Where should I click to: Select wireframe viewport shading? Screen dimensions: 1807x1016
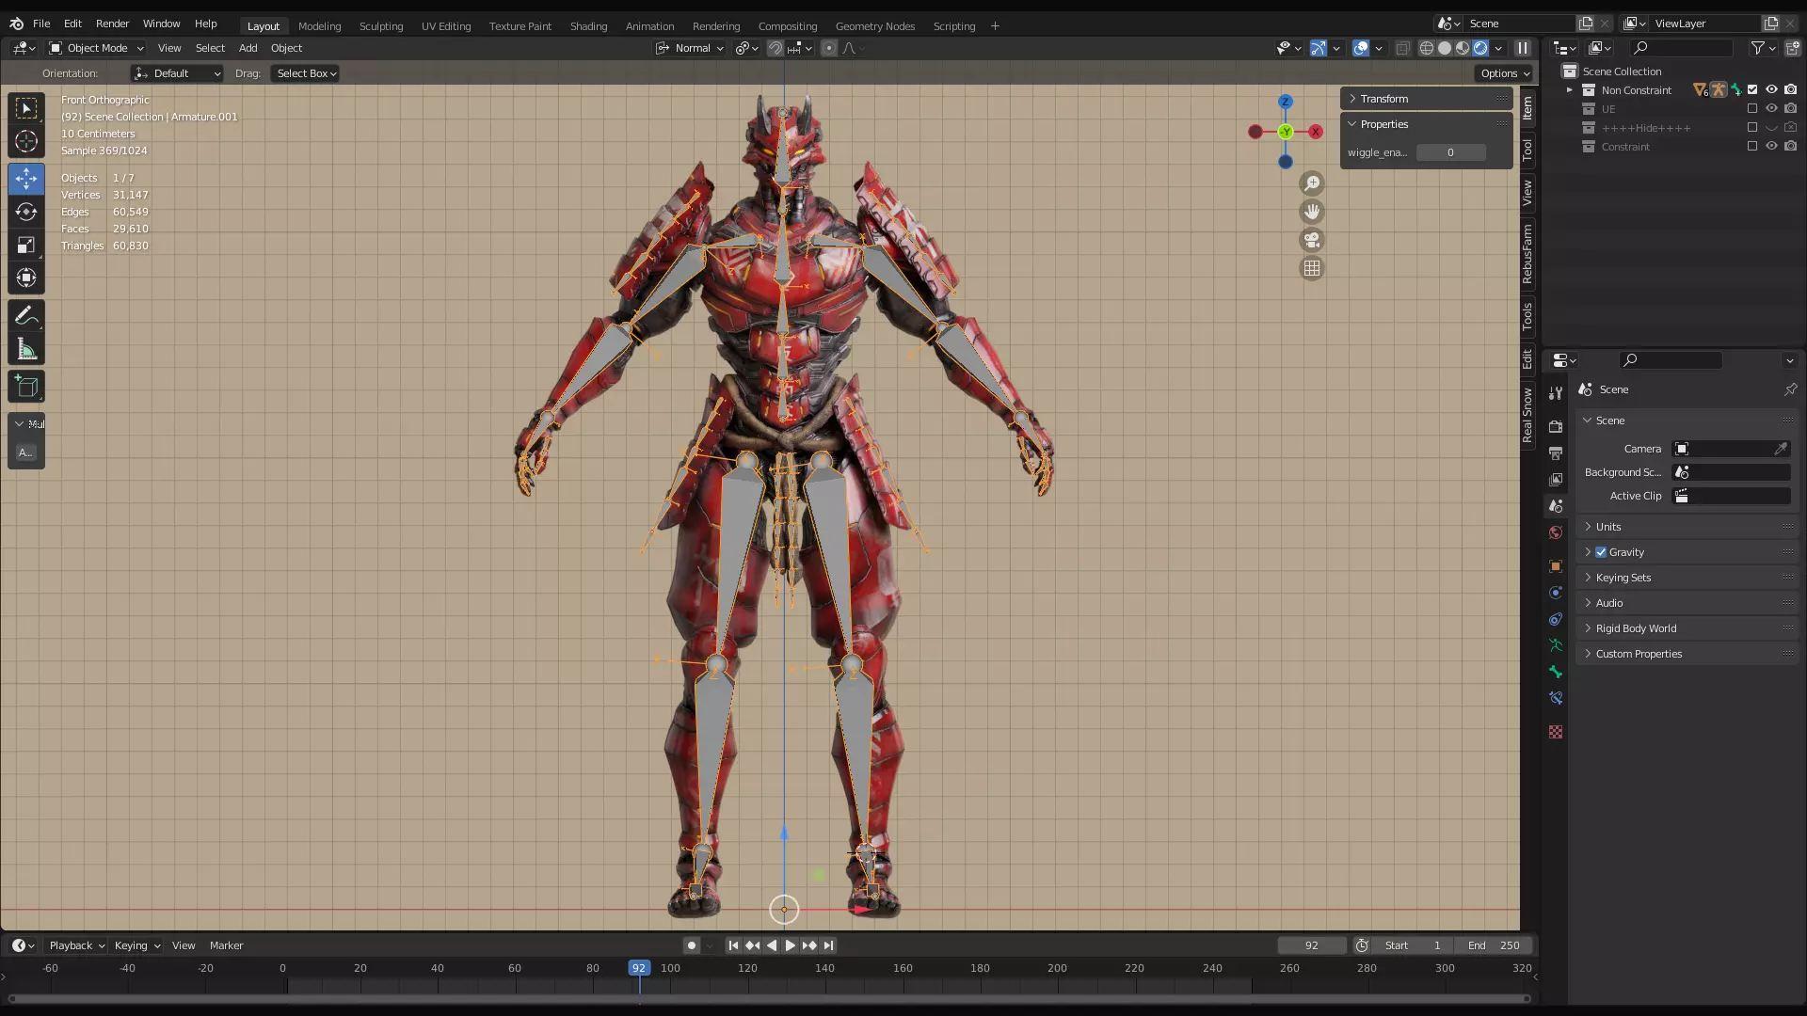(1427, 48)
